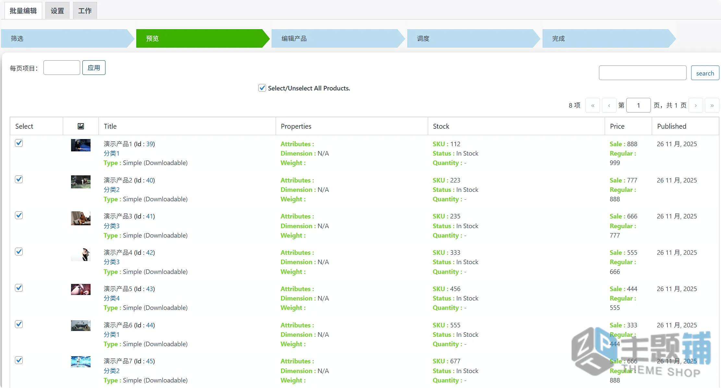The image size is (721, 388).
Task: Open product Id link 40
Action: tap(150, 180)
